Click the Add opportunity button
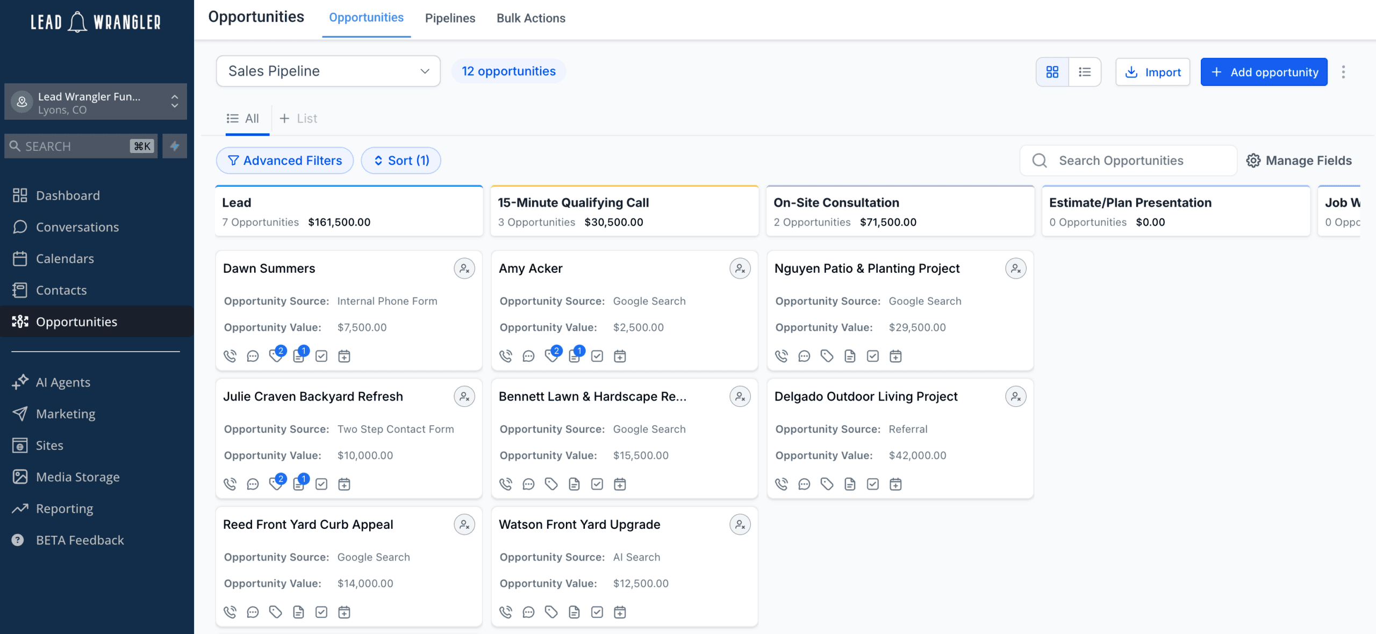Viewport: 1376px width, 634px height. tap(1264, 72)
